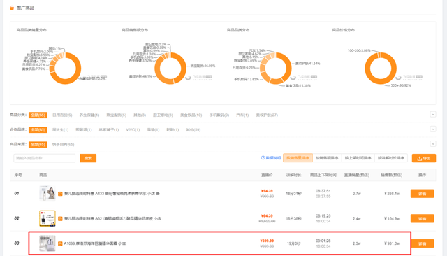Filter brand by VIVO(1)
447x256 pixels.
click(133, 130)
